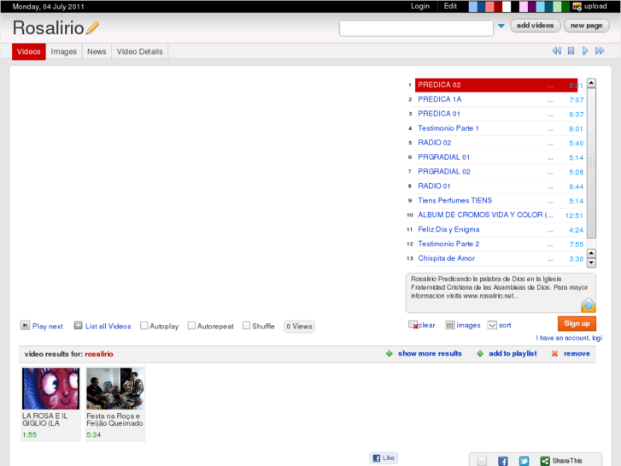The width and height of the screenshot is (621, 466).
Task: Click the upload picture icon
Action: 577,6
